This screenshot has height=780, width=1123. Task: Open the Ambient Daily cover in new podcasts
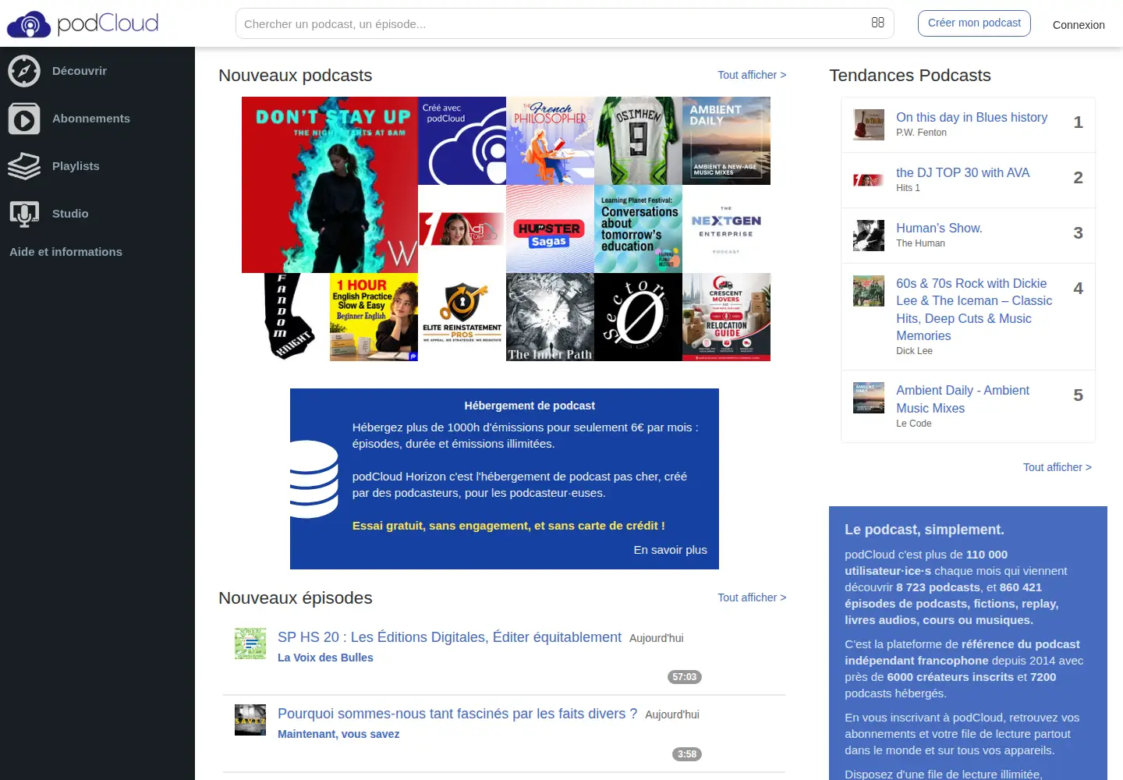pos(726,140)
